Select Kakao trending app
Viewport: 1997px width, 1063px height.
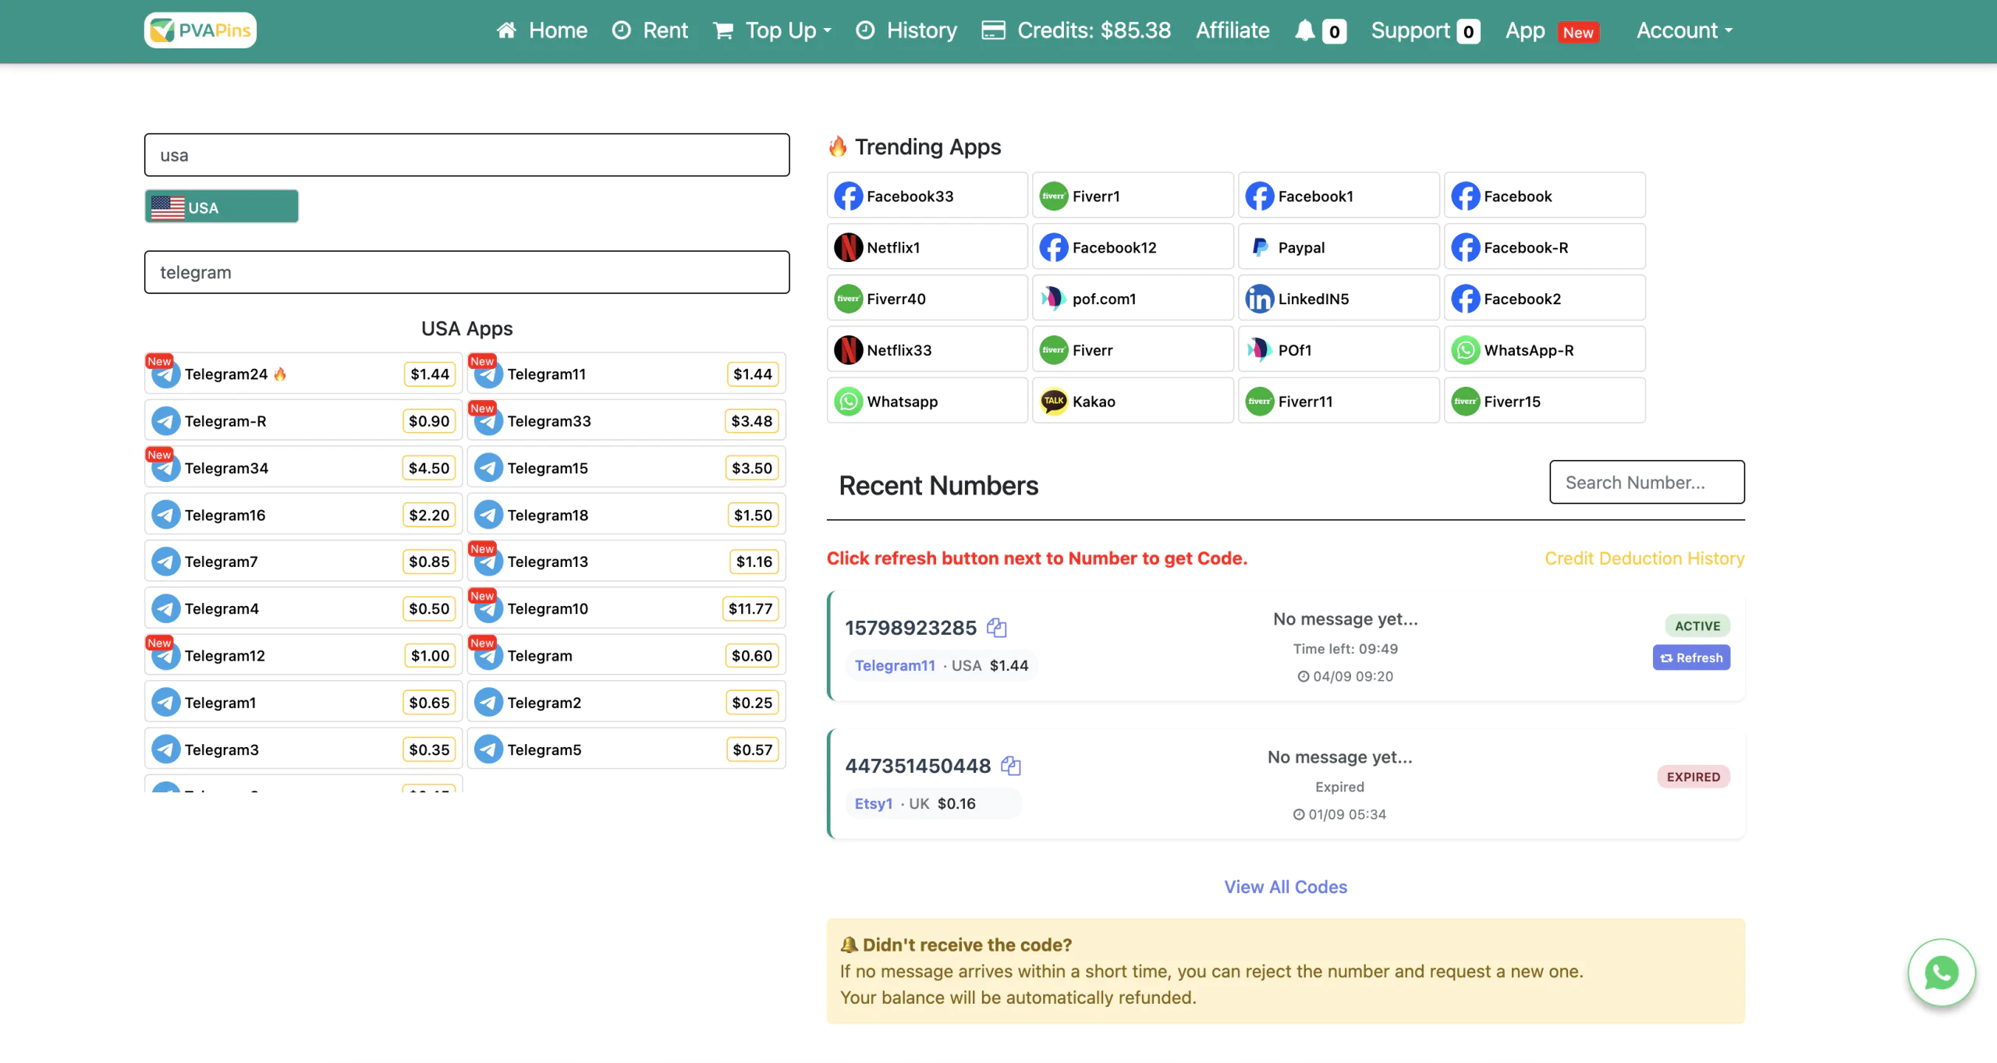point(1133,402)
